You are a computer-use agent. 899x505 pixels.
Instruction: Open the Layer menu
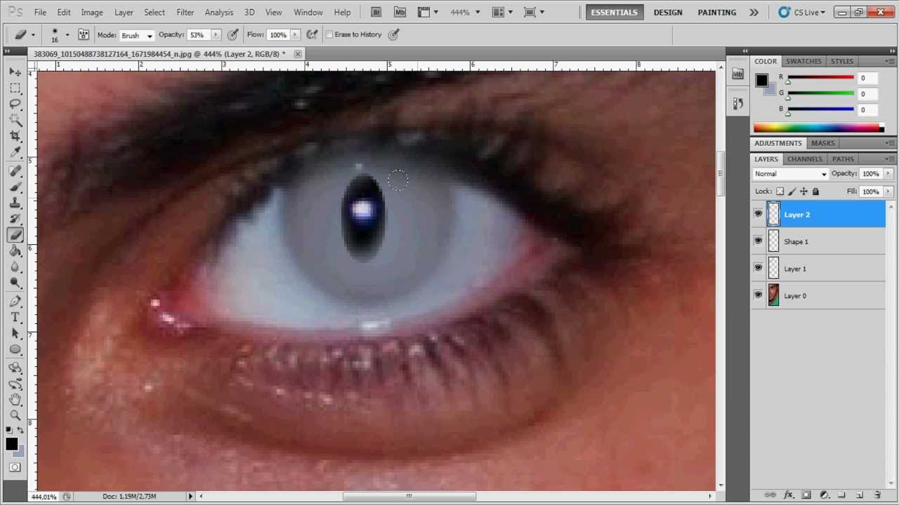point(124,12)
